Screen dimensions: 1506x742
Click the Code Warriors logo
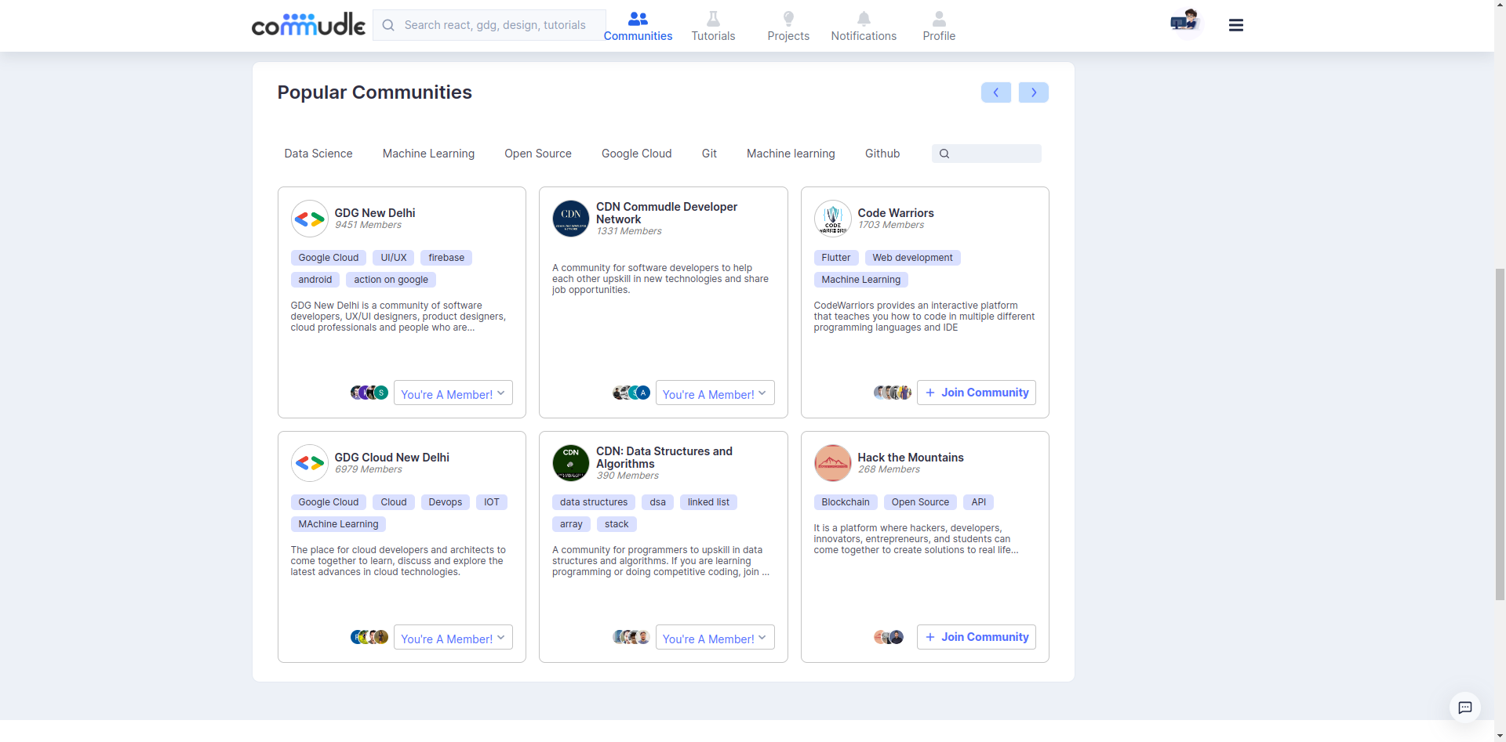pyautogui.click(x=833, y=219)
